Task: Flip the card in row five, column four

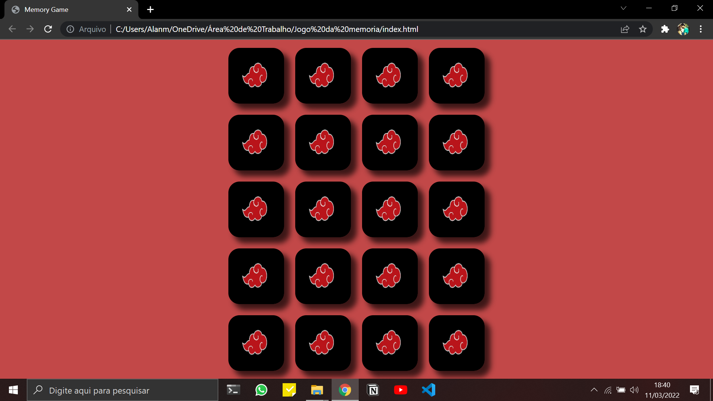Action: [457, 343]
